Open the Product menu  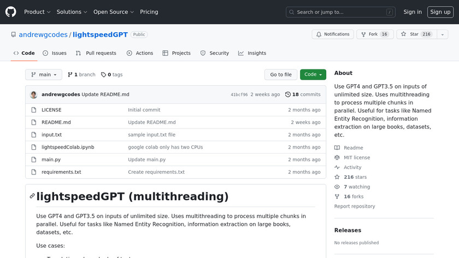37,12
